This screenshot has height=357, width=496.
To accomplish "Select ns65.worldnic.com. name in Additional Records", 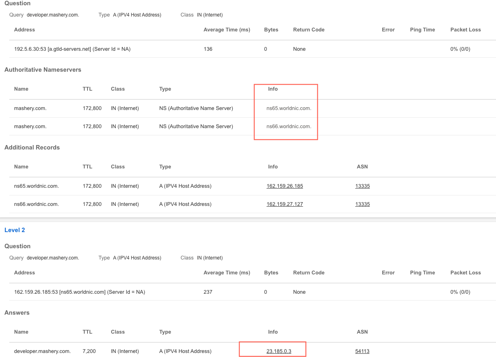I will [x=37, y=186].
